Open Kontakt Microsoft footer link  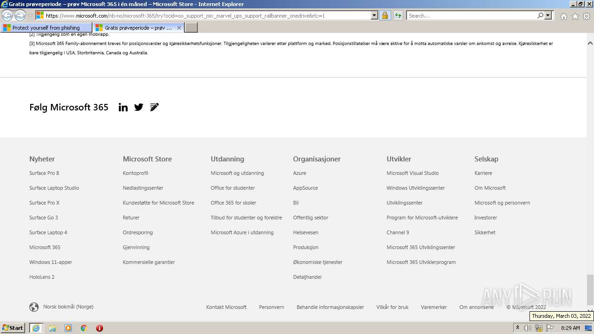coord(226,307)
